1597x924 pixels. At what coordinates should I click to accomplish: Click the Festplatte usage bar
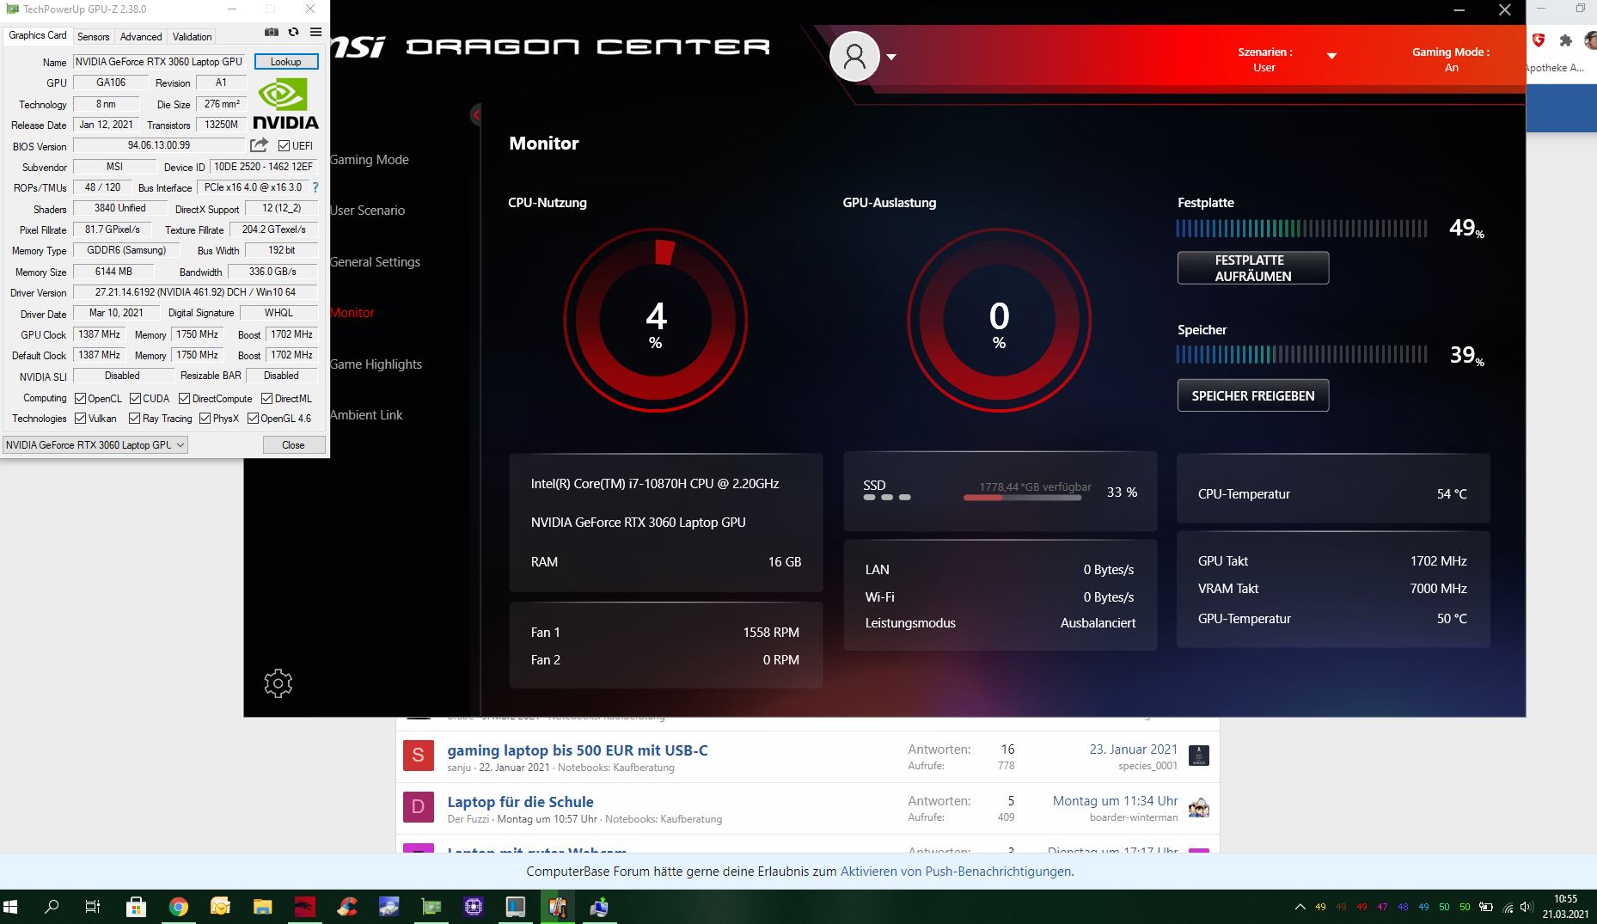pyautogui.click(x=1301, y=228)
